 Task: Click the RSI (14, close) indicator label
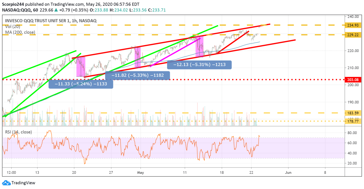point(18,132)
